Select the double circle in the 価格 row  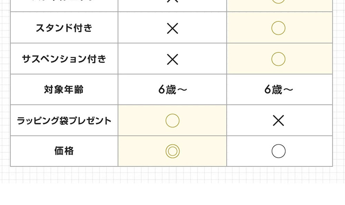click(172, 151)
